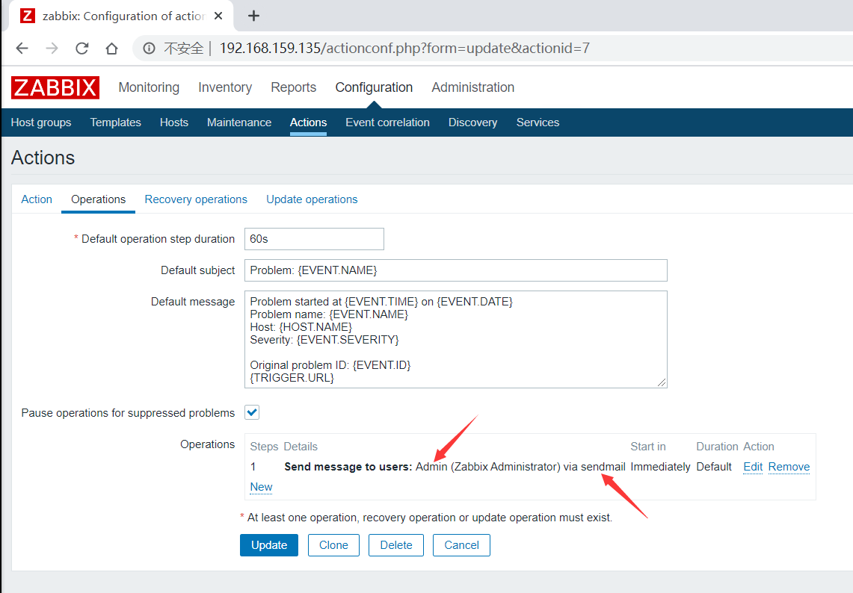853x593 pixels.
Task: Add a New operation
Action: pyautogui.click(x=261, y=487)
